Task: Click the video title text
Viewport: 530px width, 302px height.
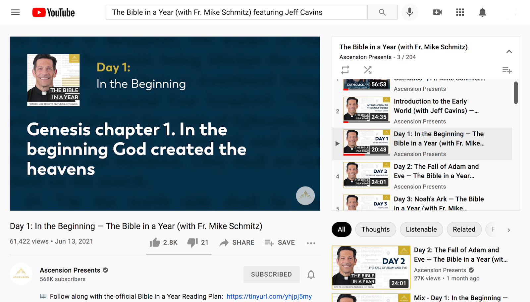Action: click(x=136, y=226)
